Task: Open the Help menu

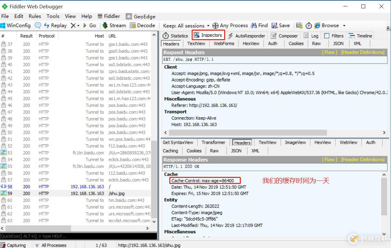Action: [86, 16]
